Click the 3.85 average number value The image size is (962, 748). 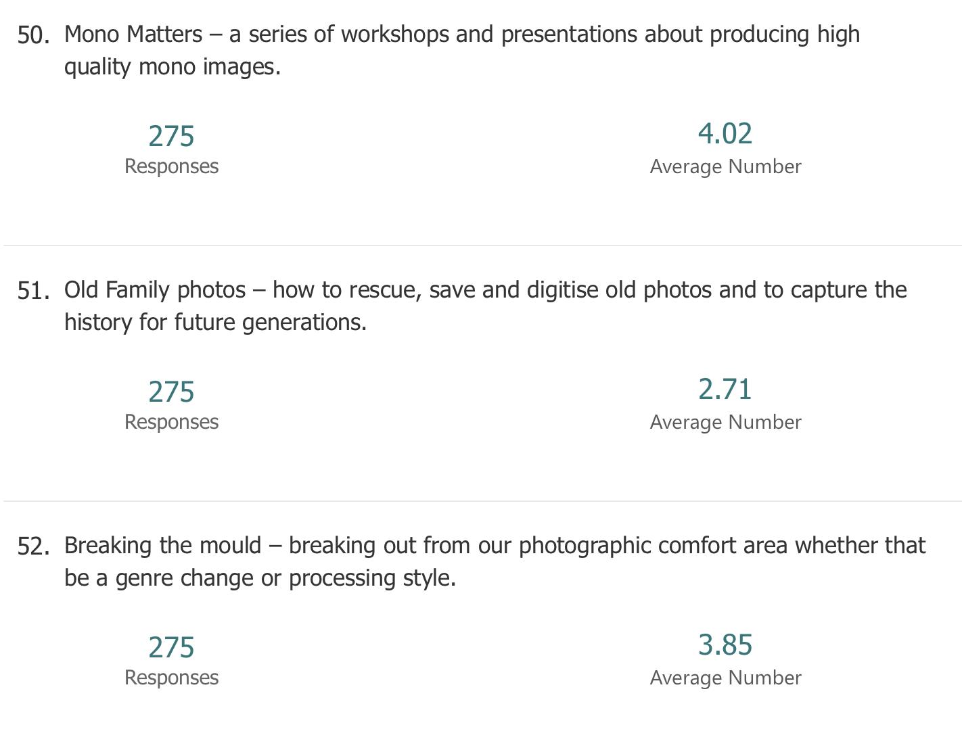725,645
